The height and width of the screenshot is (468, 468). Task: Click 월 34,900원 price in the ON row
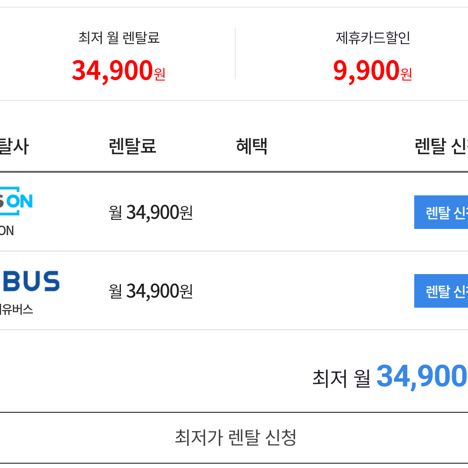(x=151, y=213)
